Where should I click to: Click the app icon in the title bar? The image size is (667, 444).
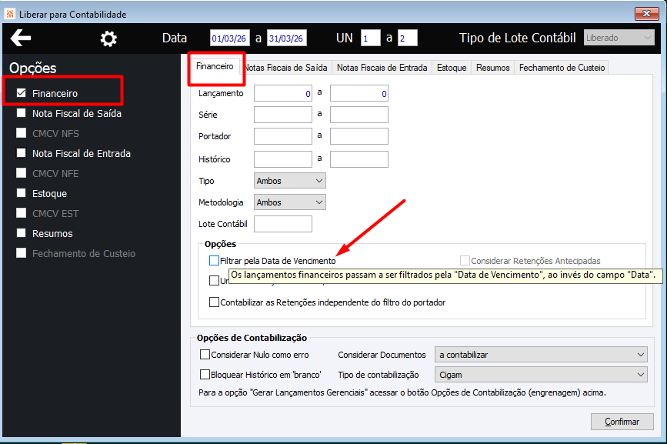(x=10, y=14)
